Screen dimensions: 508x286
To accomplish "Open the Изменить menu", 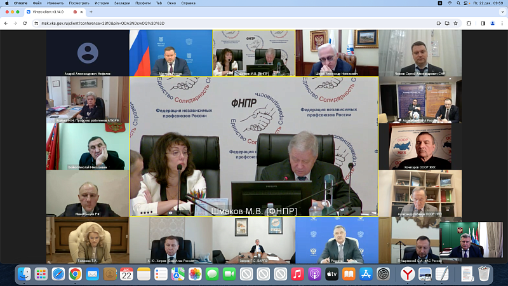I will pyautogui.click(x=55, y=3).
